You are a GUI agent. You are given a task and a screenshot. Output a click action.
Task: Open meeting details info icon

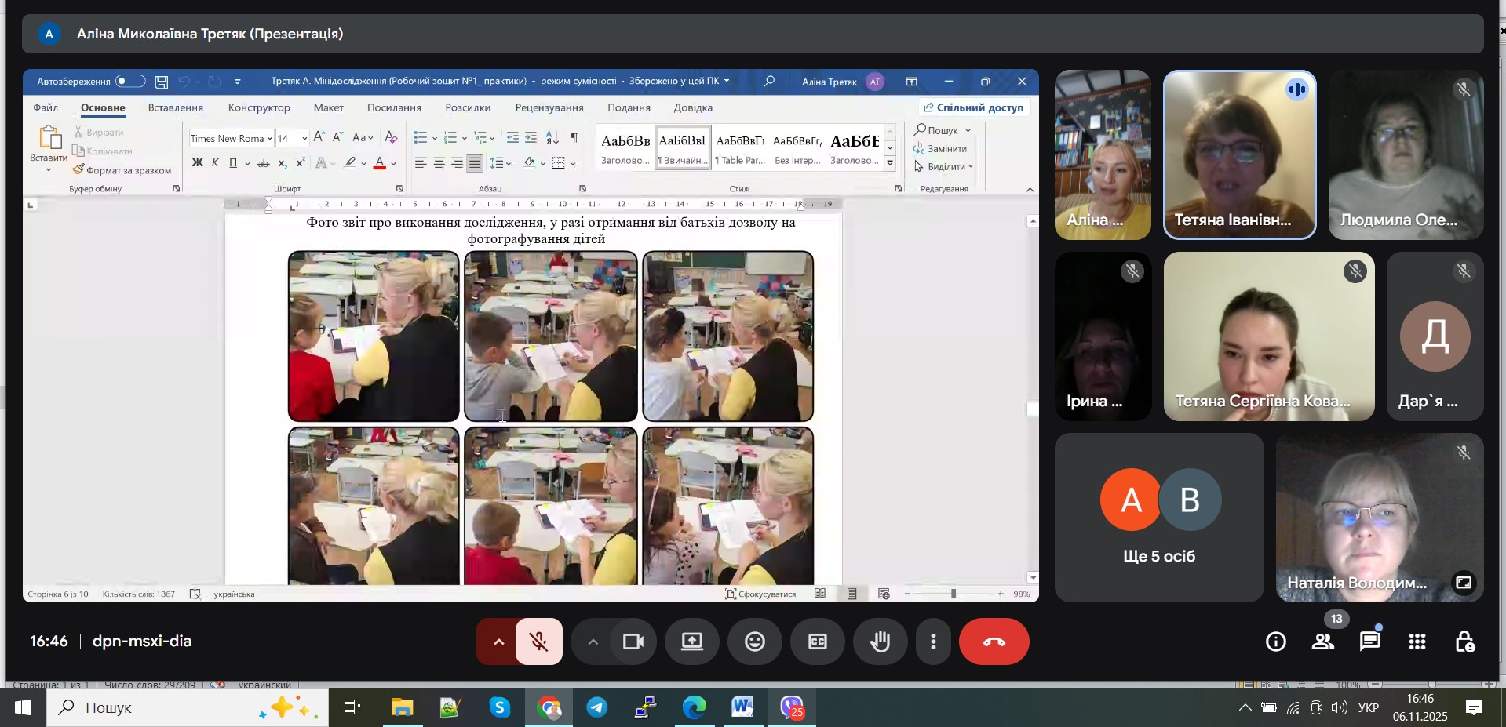tap(1276, 642)
